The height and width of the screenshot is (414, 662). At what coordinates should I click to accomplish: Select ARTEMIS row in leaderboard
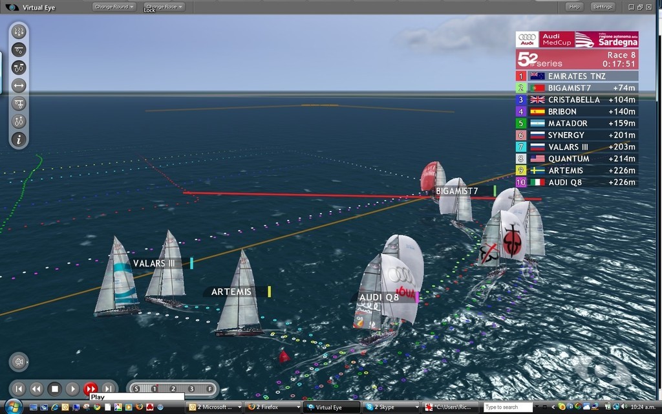(x=577, y=171)
